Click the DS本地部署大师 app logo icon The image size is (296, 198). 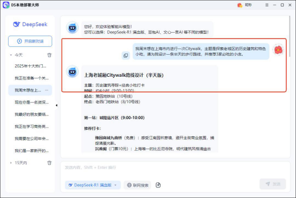click(x=6, y=5)
